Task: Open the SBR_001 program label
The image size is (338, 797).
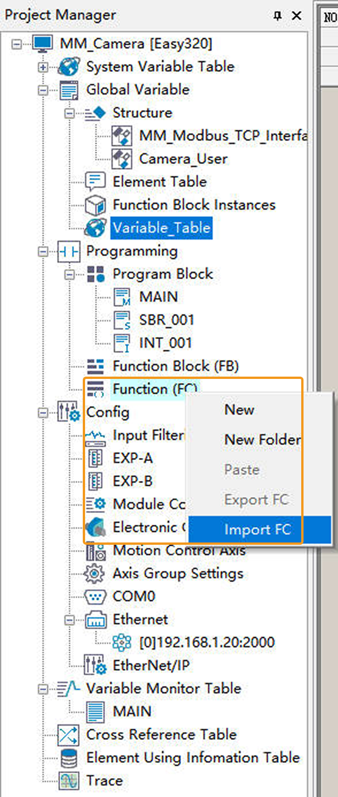Action: (167, 320)
